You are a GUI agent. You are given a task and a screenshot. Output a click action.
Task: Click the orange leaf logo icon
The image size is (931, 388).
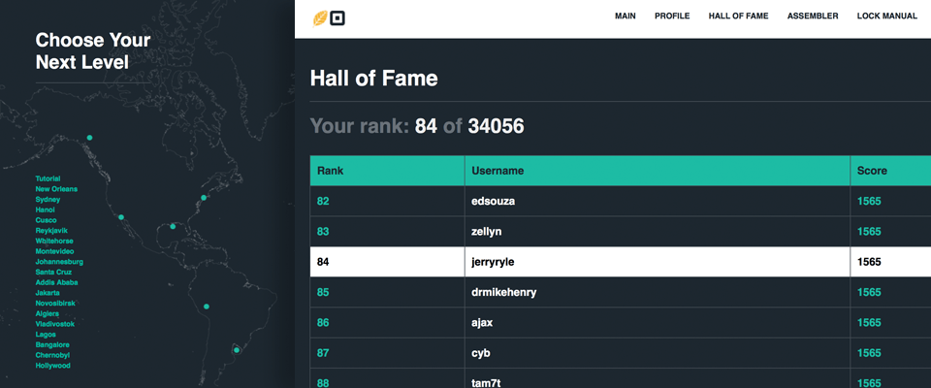320,16
